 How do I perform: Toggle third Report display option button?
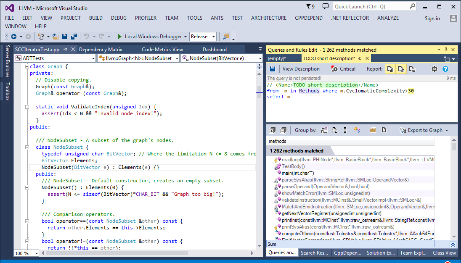point(412,69)
